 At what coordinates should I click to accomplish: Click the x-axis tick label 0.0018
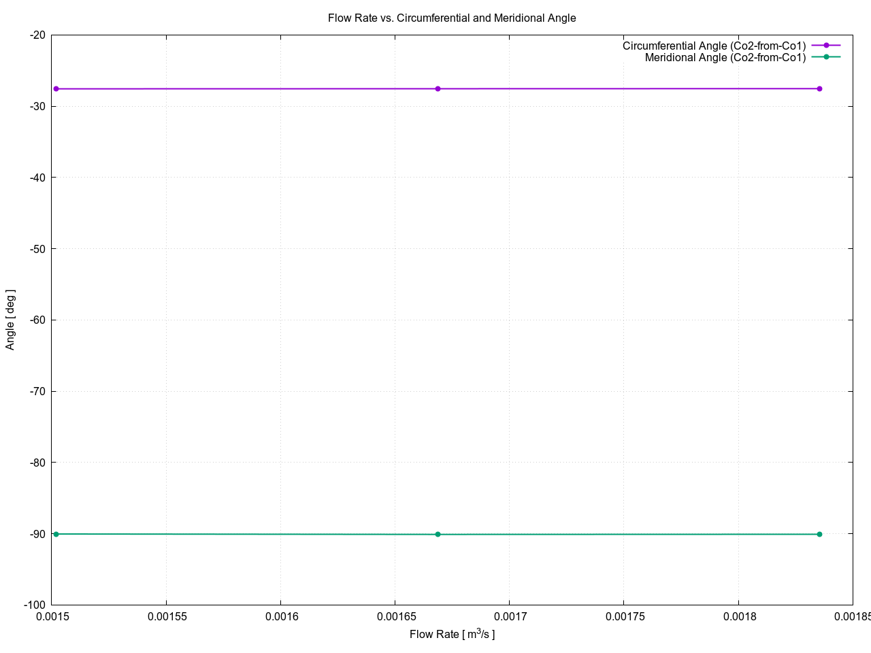tap(738, 617)
